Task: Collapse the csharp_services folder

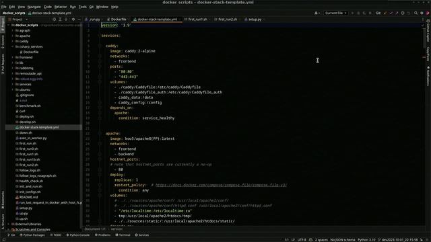Action: pos(13,46)
